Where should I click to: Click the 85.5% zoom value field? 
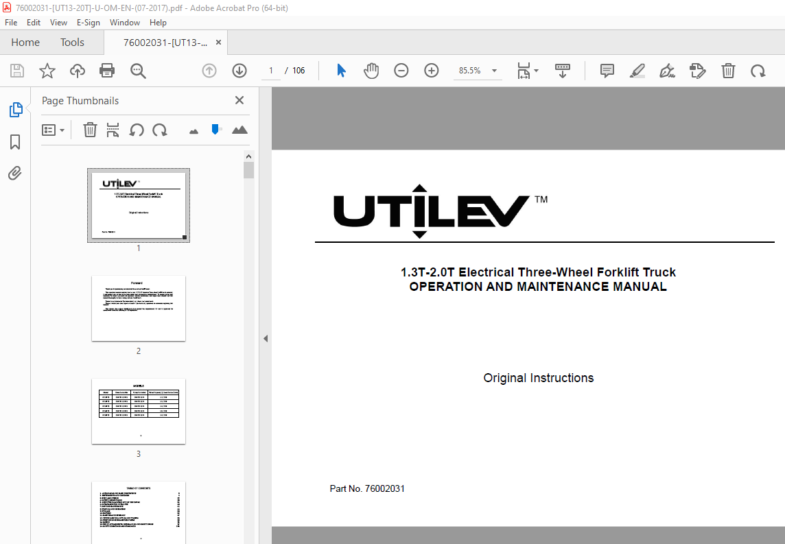[x=469, y=71]
